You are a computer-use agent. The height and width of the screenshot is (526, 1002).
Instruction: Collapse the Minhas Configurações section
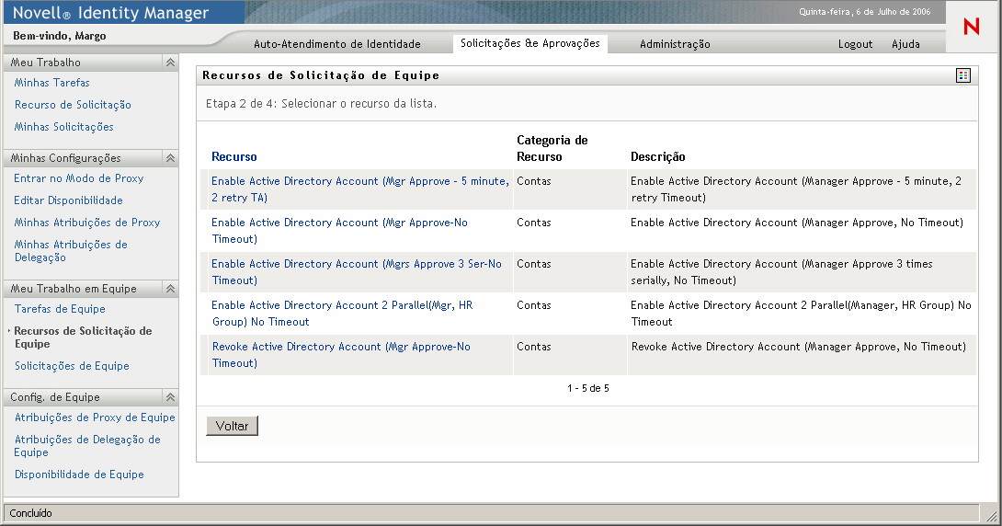coord(170,158)
